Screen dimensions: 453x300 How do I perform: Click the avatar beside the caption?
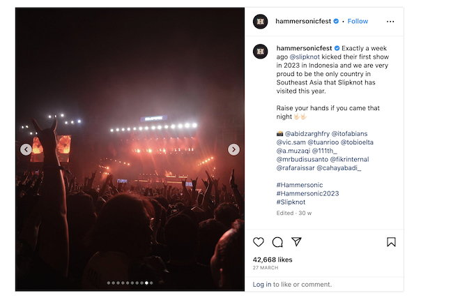[261, 51]
